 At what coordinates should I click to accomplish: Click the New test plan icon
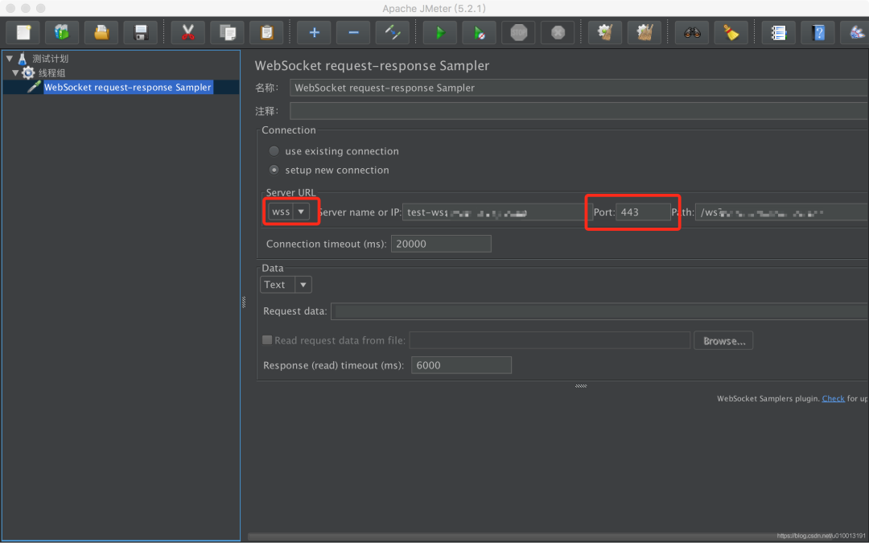pyautogui.click(x=23, y=33)
